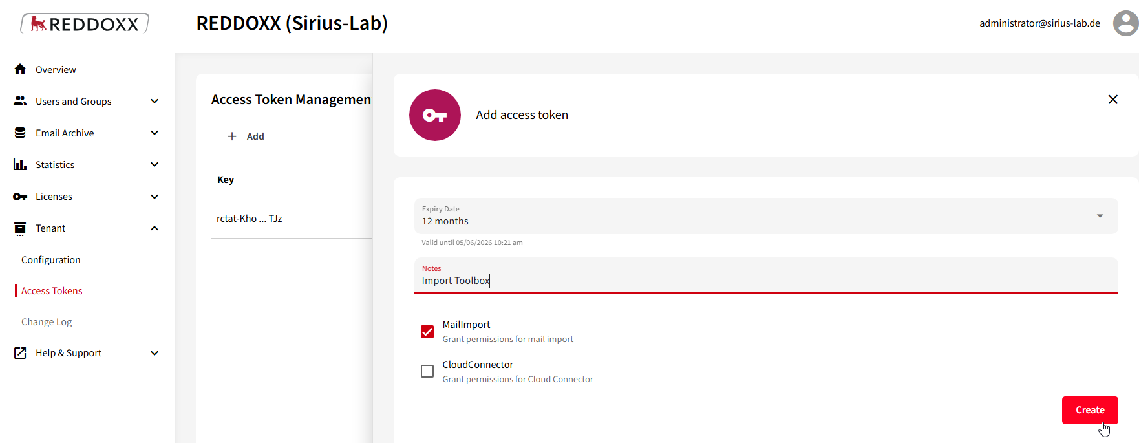Open the Help & Support menu item
1139x443 pixels.
pos(69,353)
